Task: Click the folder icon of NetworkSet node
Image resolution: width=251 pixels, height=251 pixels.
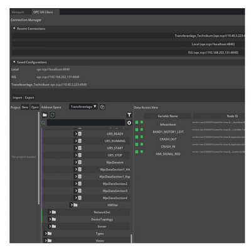Action: point(54,212)
